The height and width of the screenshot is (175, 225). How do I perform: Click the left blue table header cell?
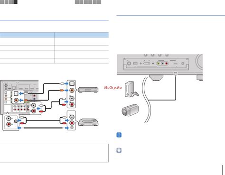click(x=27, y=35)
